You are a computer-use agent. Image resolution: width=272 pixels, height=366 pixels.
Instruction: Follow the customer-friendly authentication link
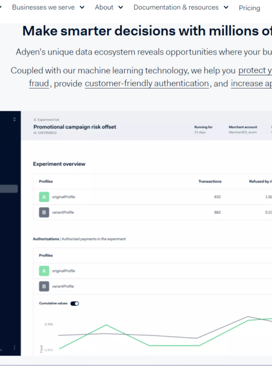coord(147,83)
